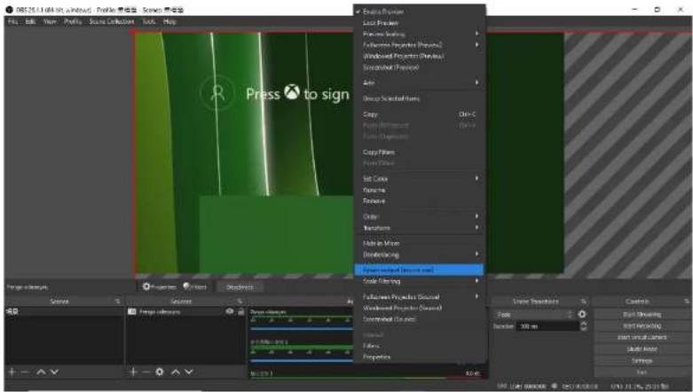This screenshot has width=693, height=392.
Task: Adjust the second audio mixer volume slider
Action: (302, 360)
